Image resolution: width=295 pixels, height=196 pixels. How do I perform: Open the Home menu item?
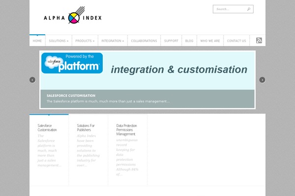click(37, 41)
